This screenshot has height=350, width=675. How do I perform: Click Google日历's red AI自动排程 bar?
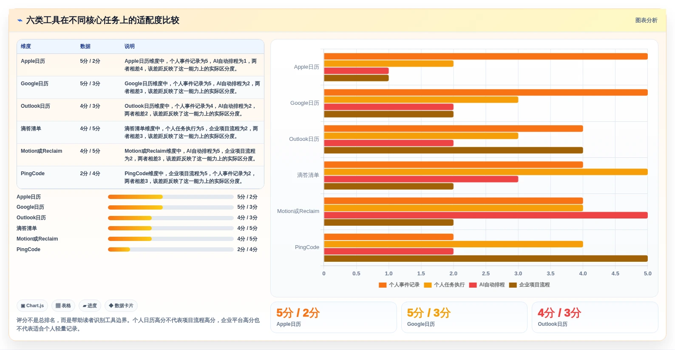point(389,107)
